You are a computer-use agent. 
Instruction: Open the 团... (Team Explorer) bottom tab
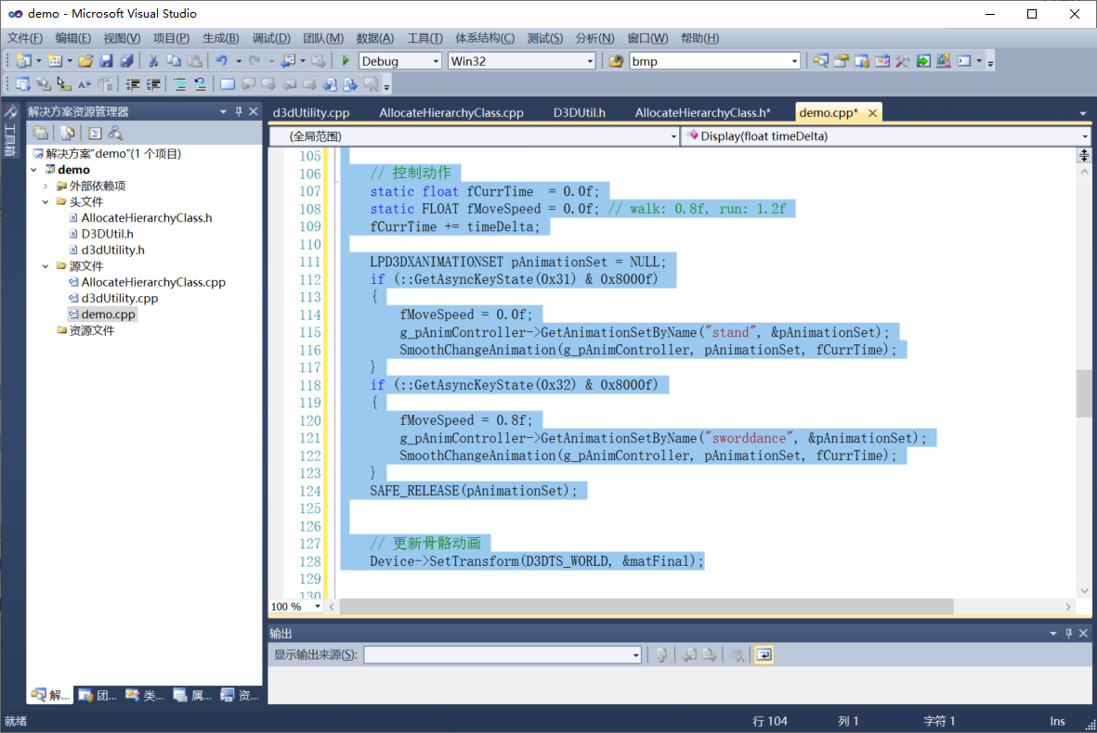98,695
